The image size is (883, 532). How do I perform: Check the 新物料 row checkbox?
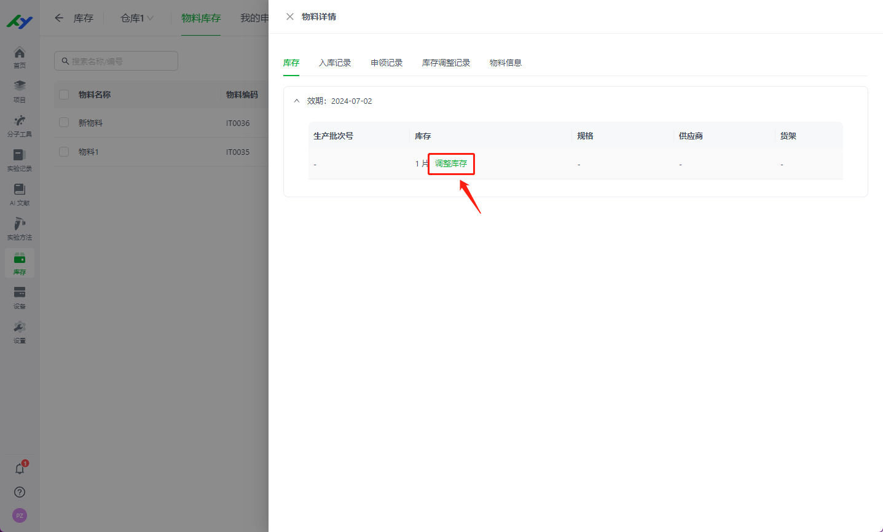(x=63, y=122)
